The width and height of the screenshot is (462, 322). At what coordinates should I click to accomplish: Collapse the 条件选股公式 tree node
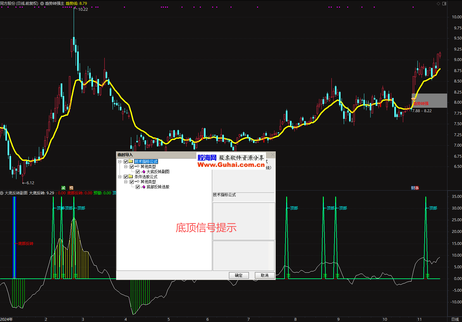click(x=120, y=177)
